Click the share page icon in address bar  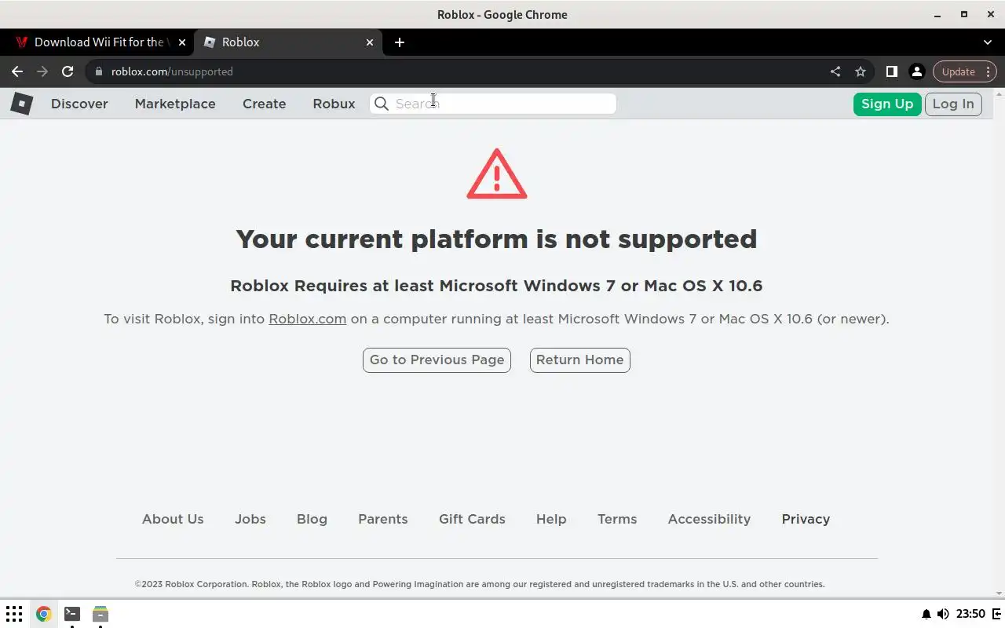coord(835,71)
